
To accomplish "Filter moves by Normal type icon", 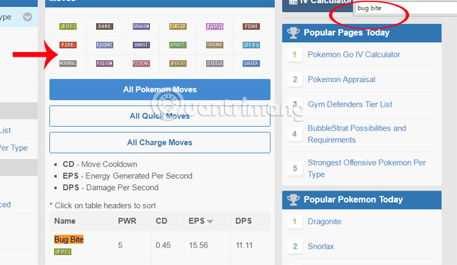I will [x=68, y=63].
